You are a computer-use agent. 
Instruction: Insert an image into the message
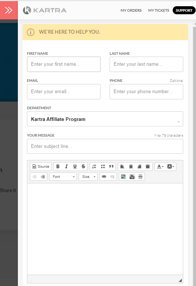click(x=124, y=176)
